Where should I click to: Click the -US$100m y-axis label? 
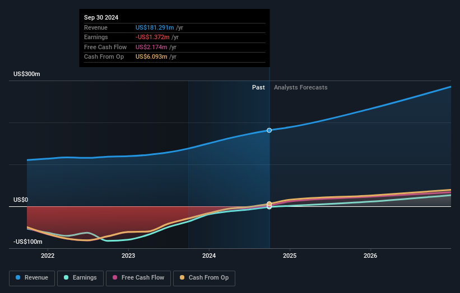(x=28, y=242)
